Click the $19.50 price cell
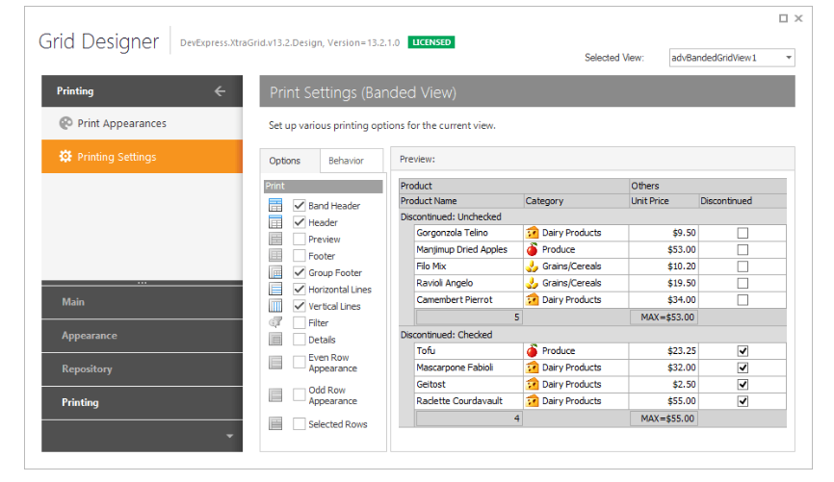Viewport: 834px width, 482px height. (x=664, y=283)
